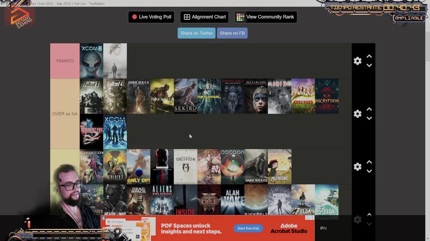Image resolution: width=430 pixels, height=241 pixels.
Task: Select Inside cover
Action: click(x=185, y=200)
